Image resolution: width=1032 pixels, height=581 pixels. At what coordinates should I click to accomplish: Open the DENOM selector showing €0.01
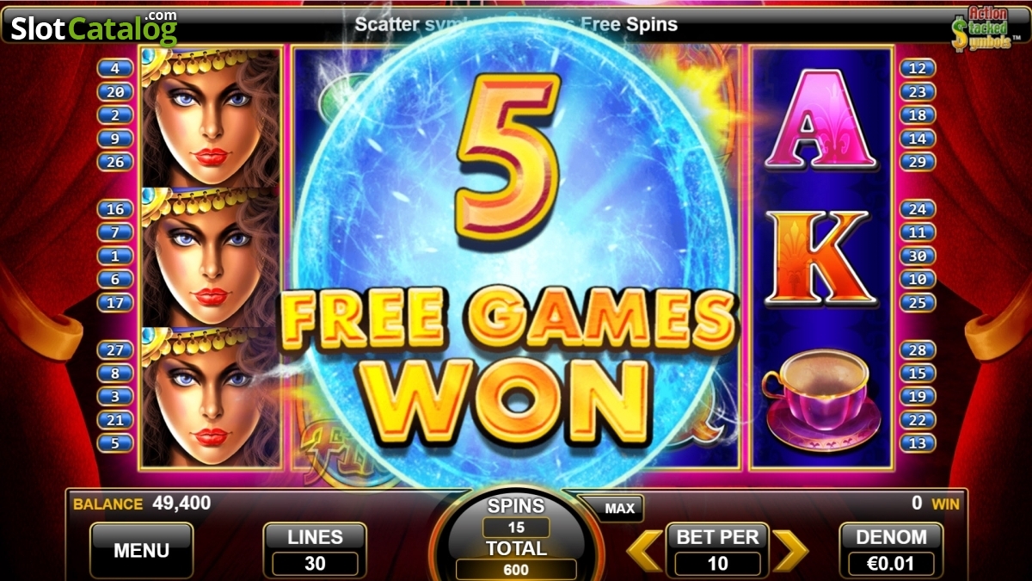[891, 550]
